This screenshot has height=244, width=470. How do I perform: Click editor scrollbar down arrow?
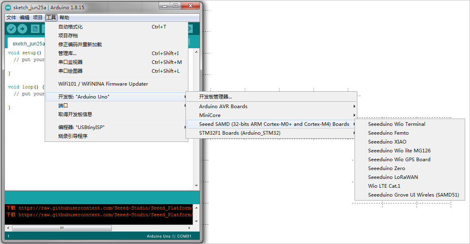(x=196, y=186)
